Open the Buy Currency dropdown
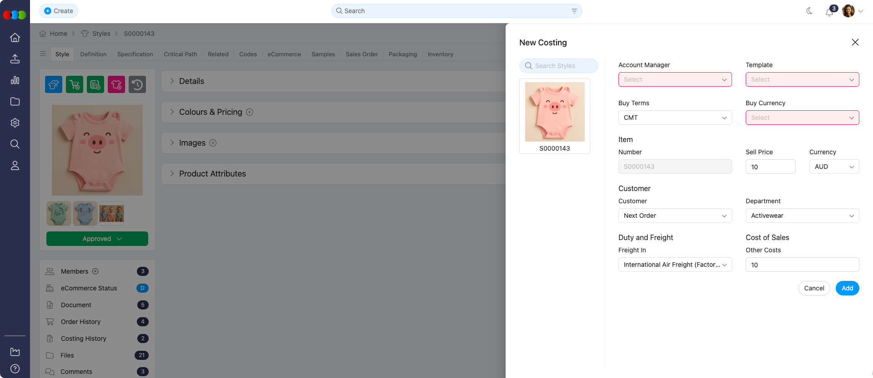 click(x=802, y=118)
